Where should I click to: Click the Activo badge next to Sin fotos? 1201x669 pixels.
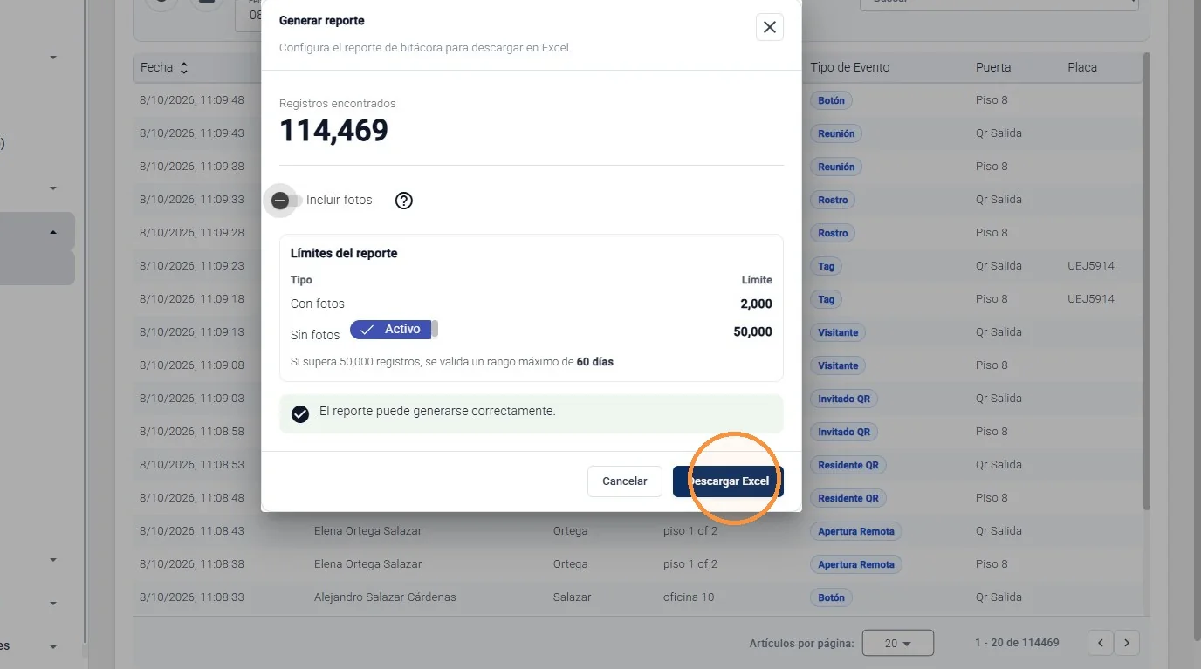[391, 330]
